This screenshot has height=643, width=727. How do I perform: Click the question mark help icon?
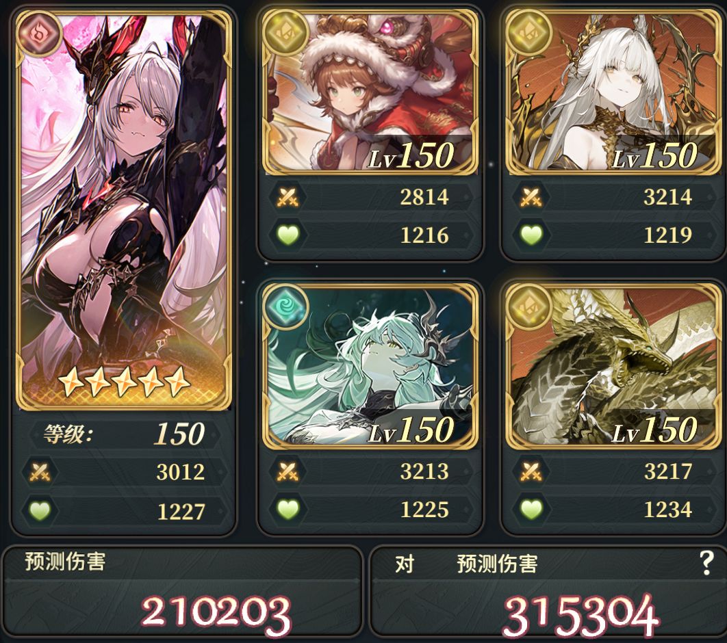point(706,563)
